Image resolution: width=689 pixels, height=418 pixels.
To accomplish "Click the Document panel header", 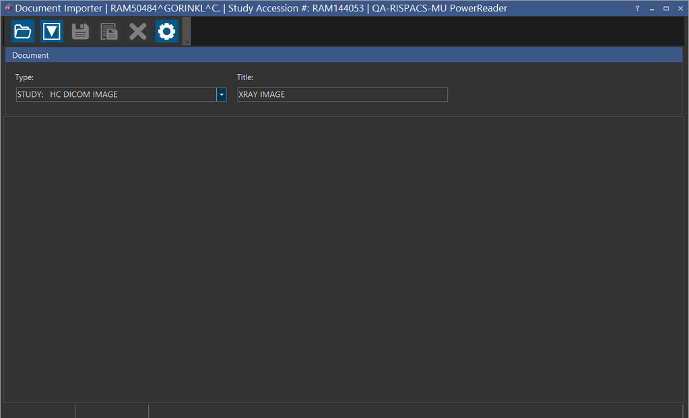I will 343,55.
